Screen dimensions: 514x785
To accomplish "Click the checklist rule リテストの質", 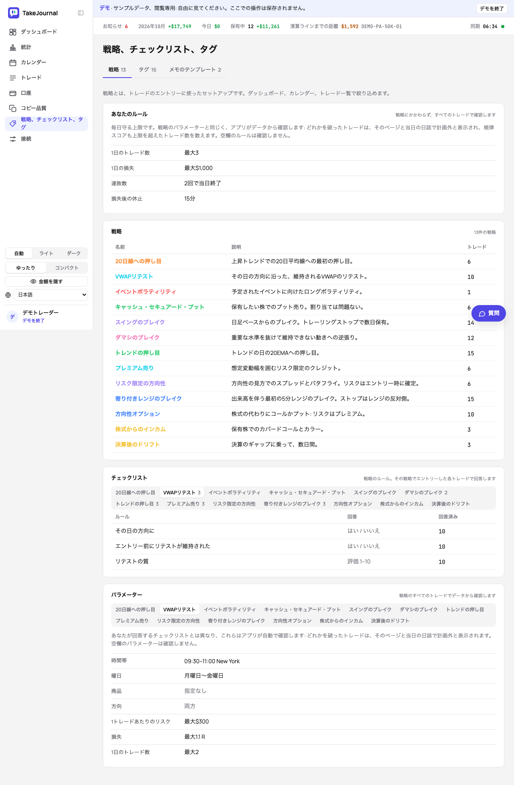I will [132, 562].
